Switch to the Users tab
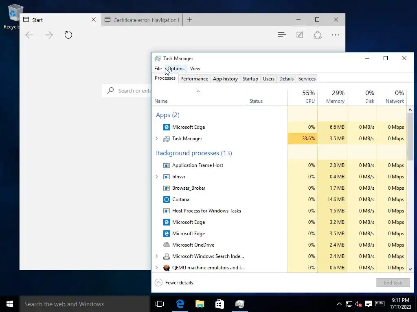This screenshot has height=312, width=417. point(269,79)
